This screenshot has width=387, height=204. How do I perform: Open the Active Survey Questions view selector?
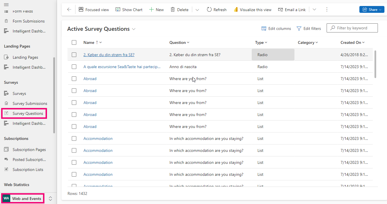coord(101,29)
